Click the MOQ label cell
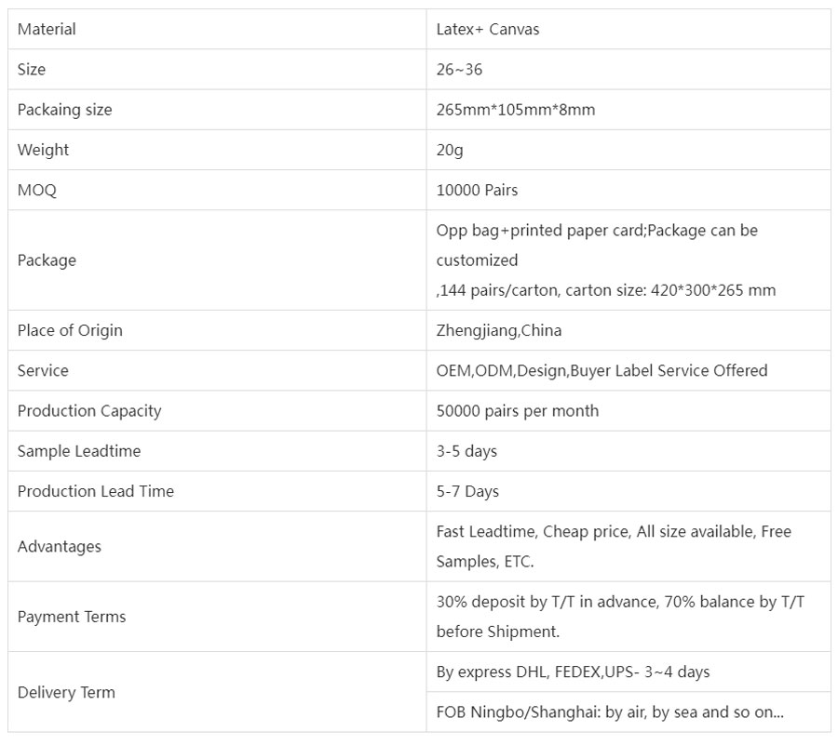The width and height of the screenshot is (838, 745). [x=217, y=190]
